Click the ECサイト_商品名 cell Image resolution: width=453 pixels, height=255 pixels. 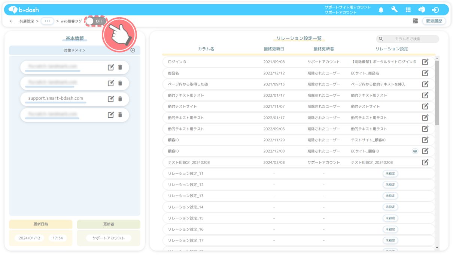365,73
